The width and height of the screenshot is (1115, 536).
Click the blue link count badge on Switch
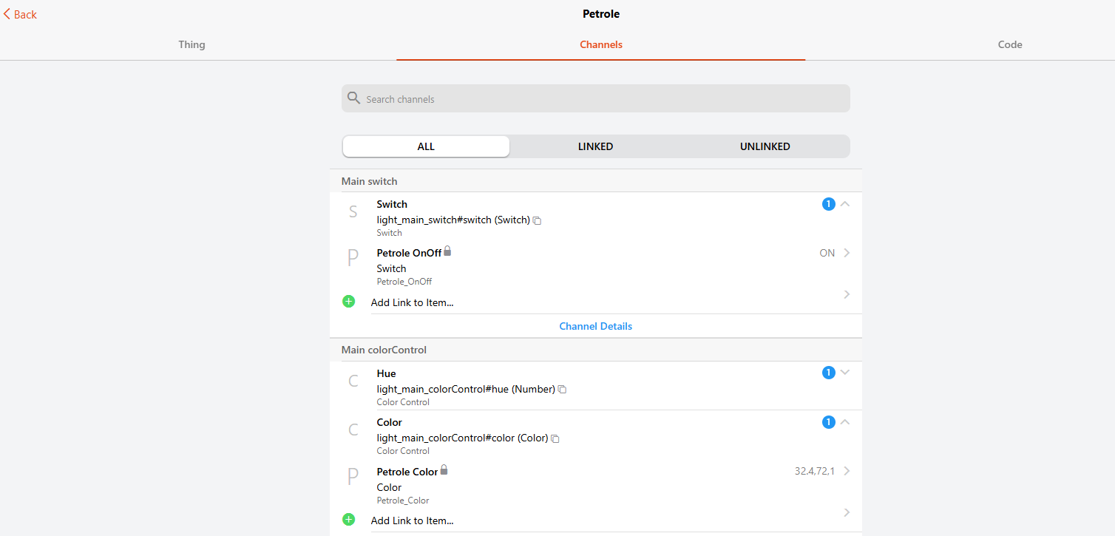point(828,204)
